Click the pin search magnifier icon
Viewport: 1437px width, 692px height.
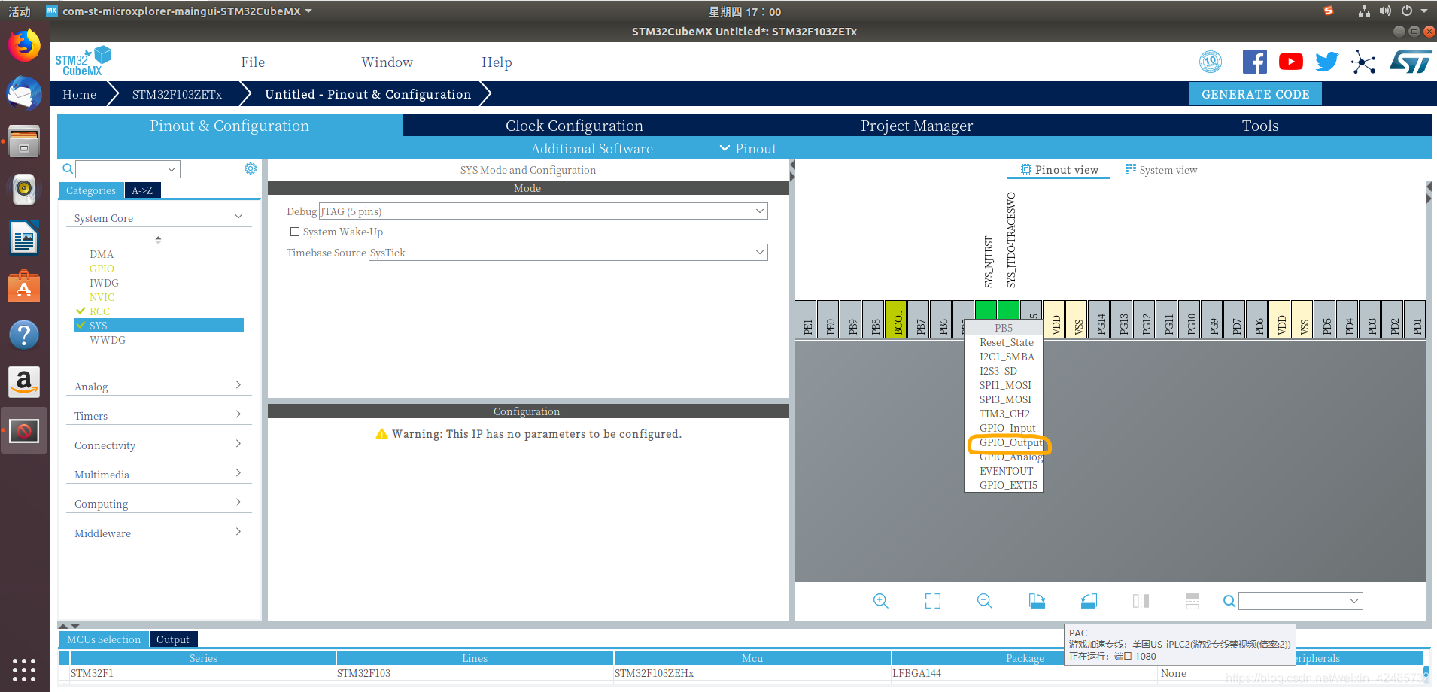[1229, 601]
